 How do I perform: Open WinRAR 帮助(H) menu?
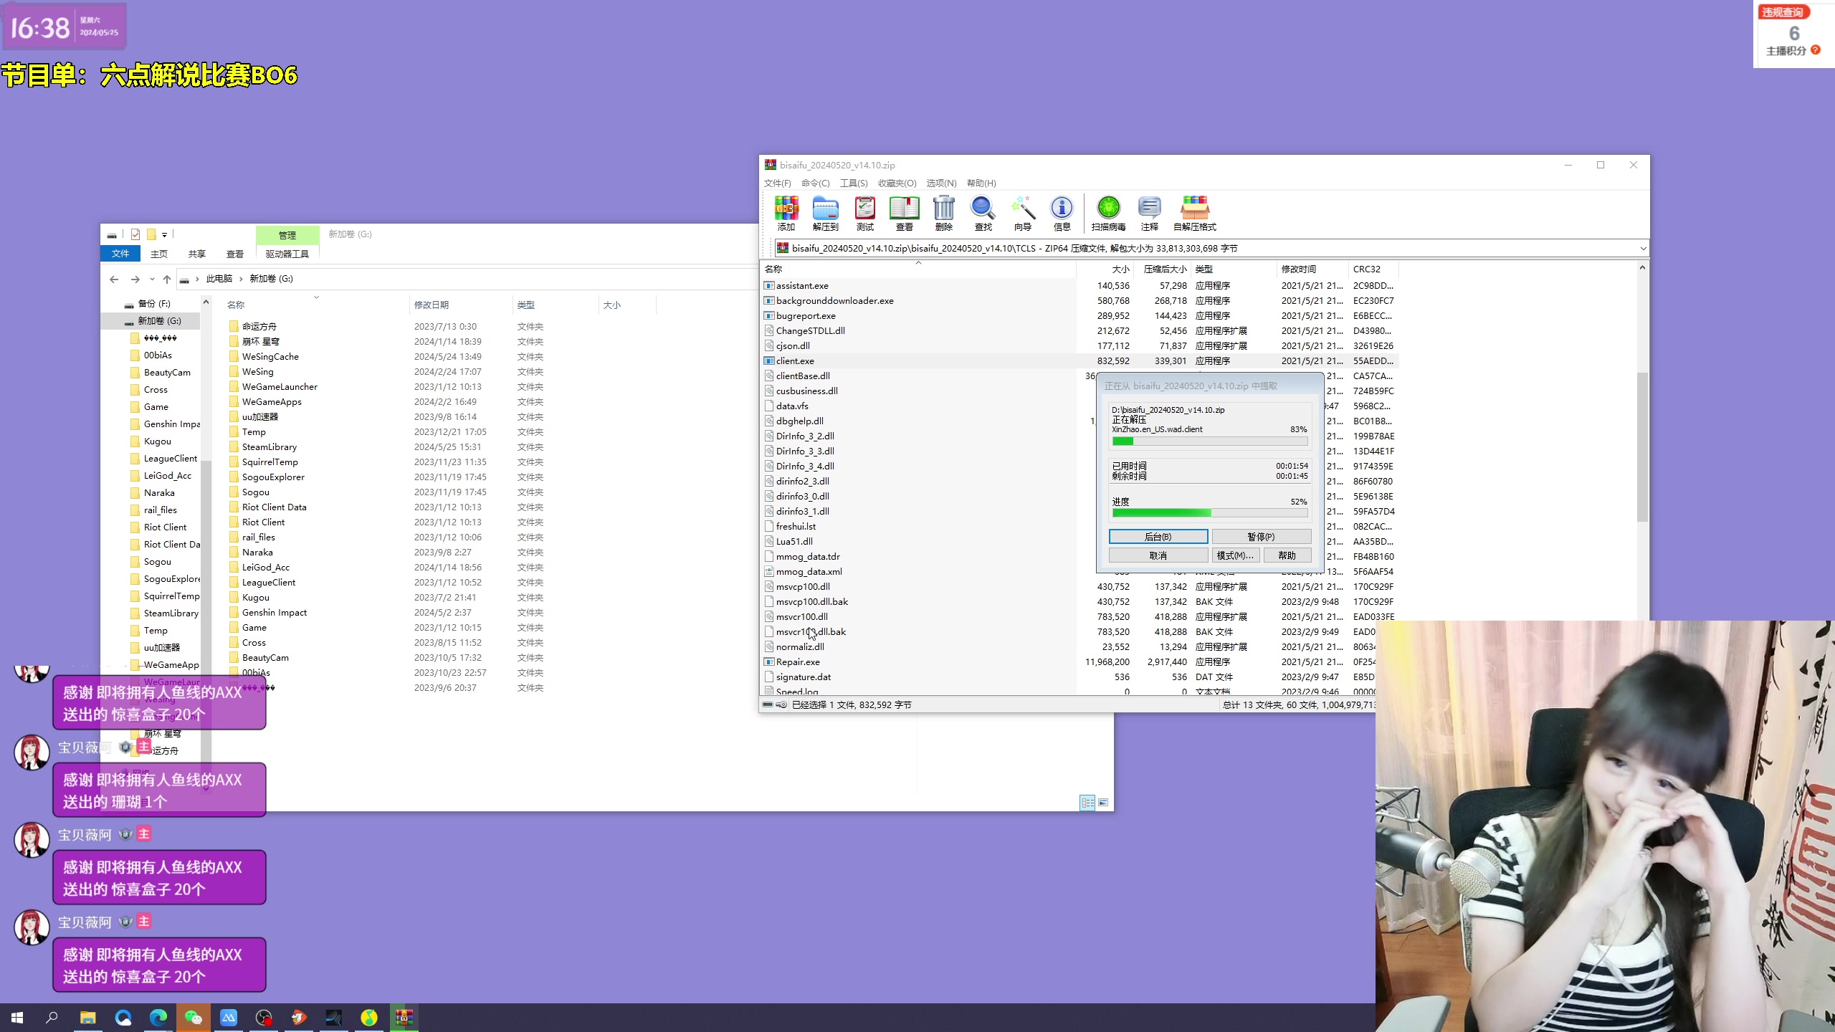[x=981, y=183]
